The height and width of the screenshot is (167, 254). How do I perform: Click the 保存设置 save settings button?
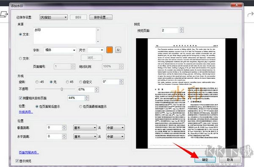click(101, 17)
